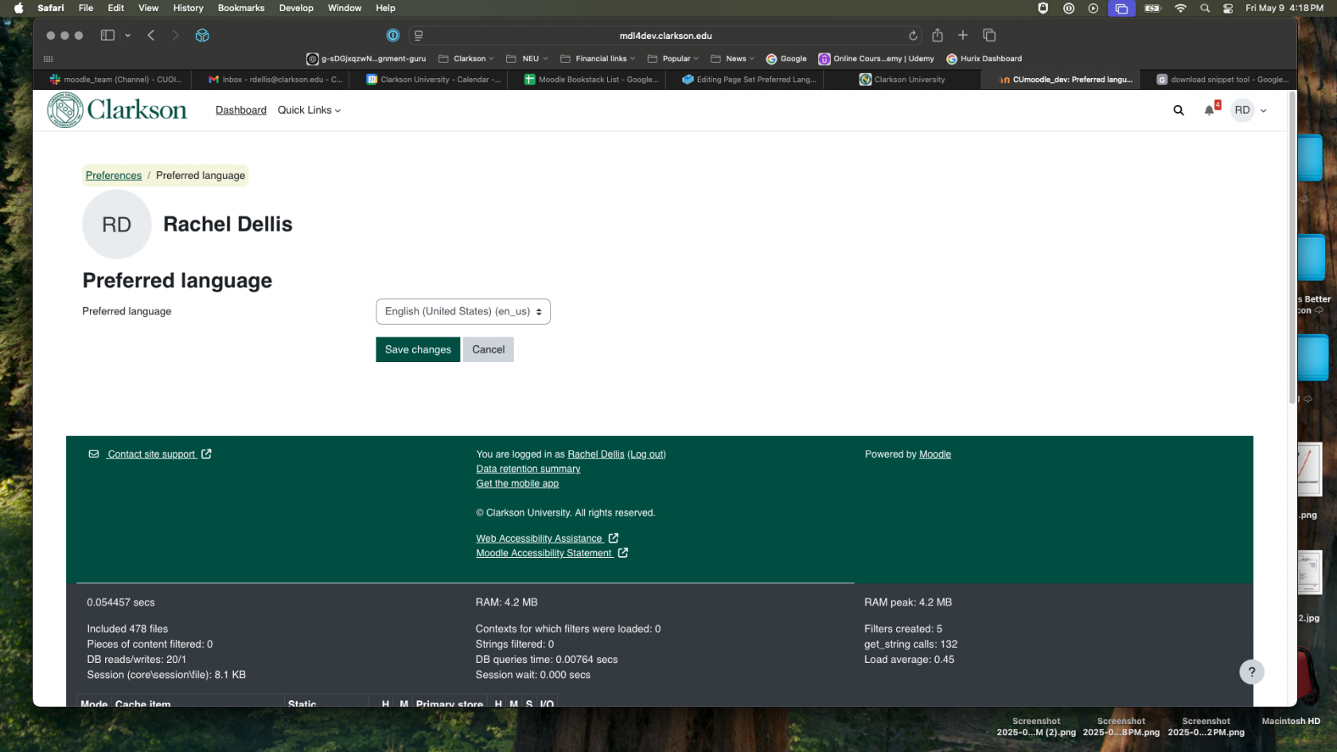This screenshot has height=752, width=1337.
Task: Click the Clarkson University logo
Action: (x=116, y=109)
